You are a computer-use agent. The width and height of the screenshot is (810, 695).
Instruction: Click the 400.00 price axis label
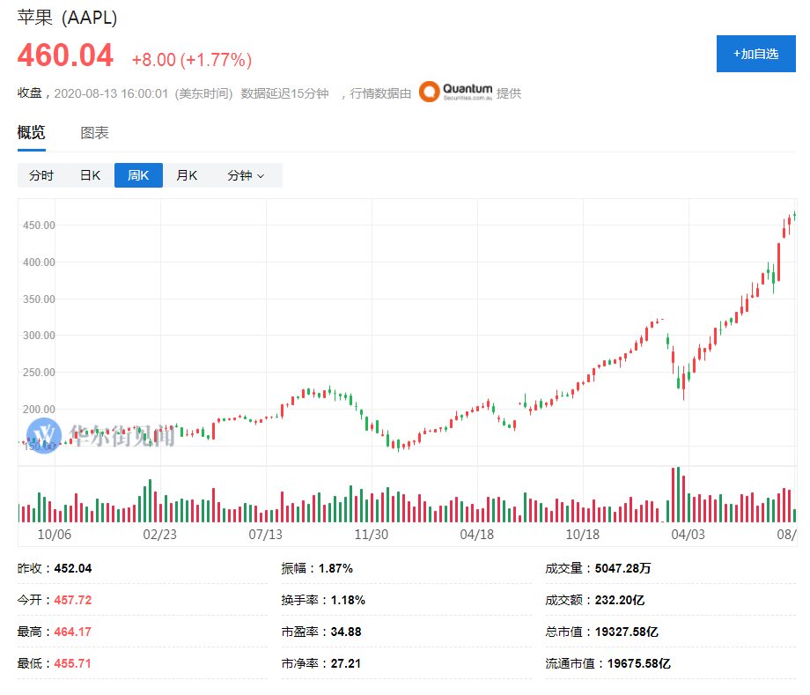click(x=39, y=262)
